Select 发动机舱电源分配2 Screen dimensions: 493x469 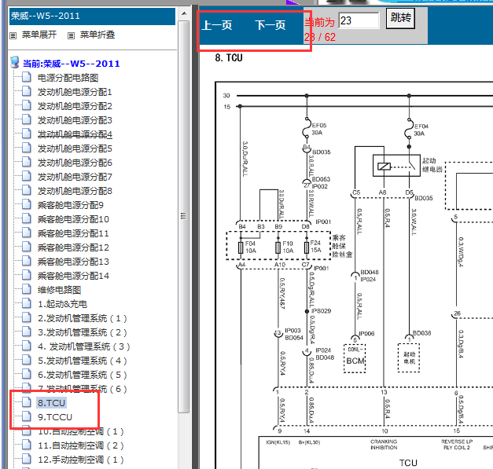tap(75, 106)
